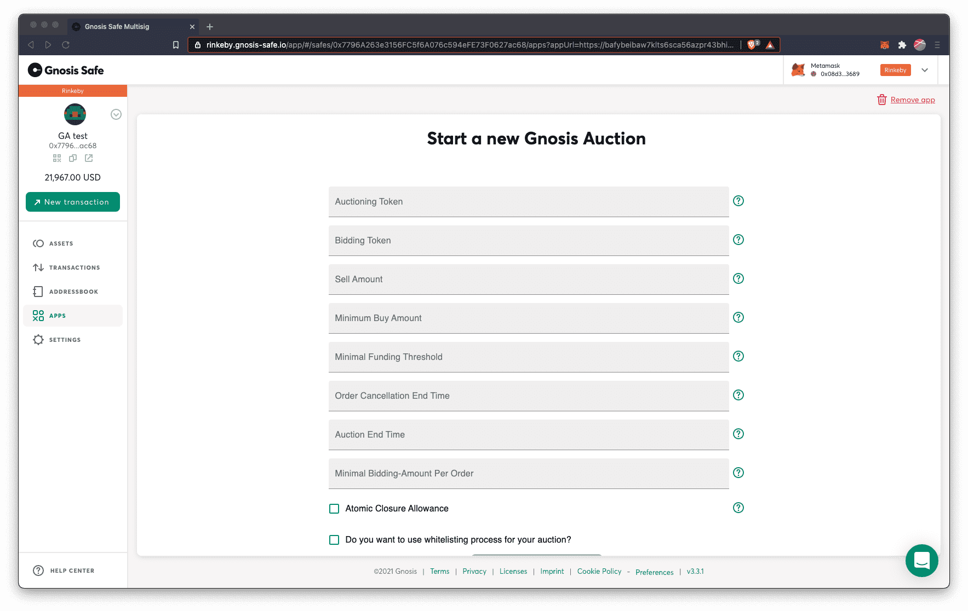
Task: Open the Licenses link in footer
Action: pos(513,571)
